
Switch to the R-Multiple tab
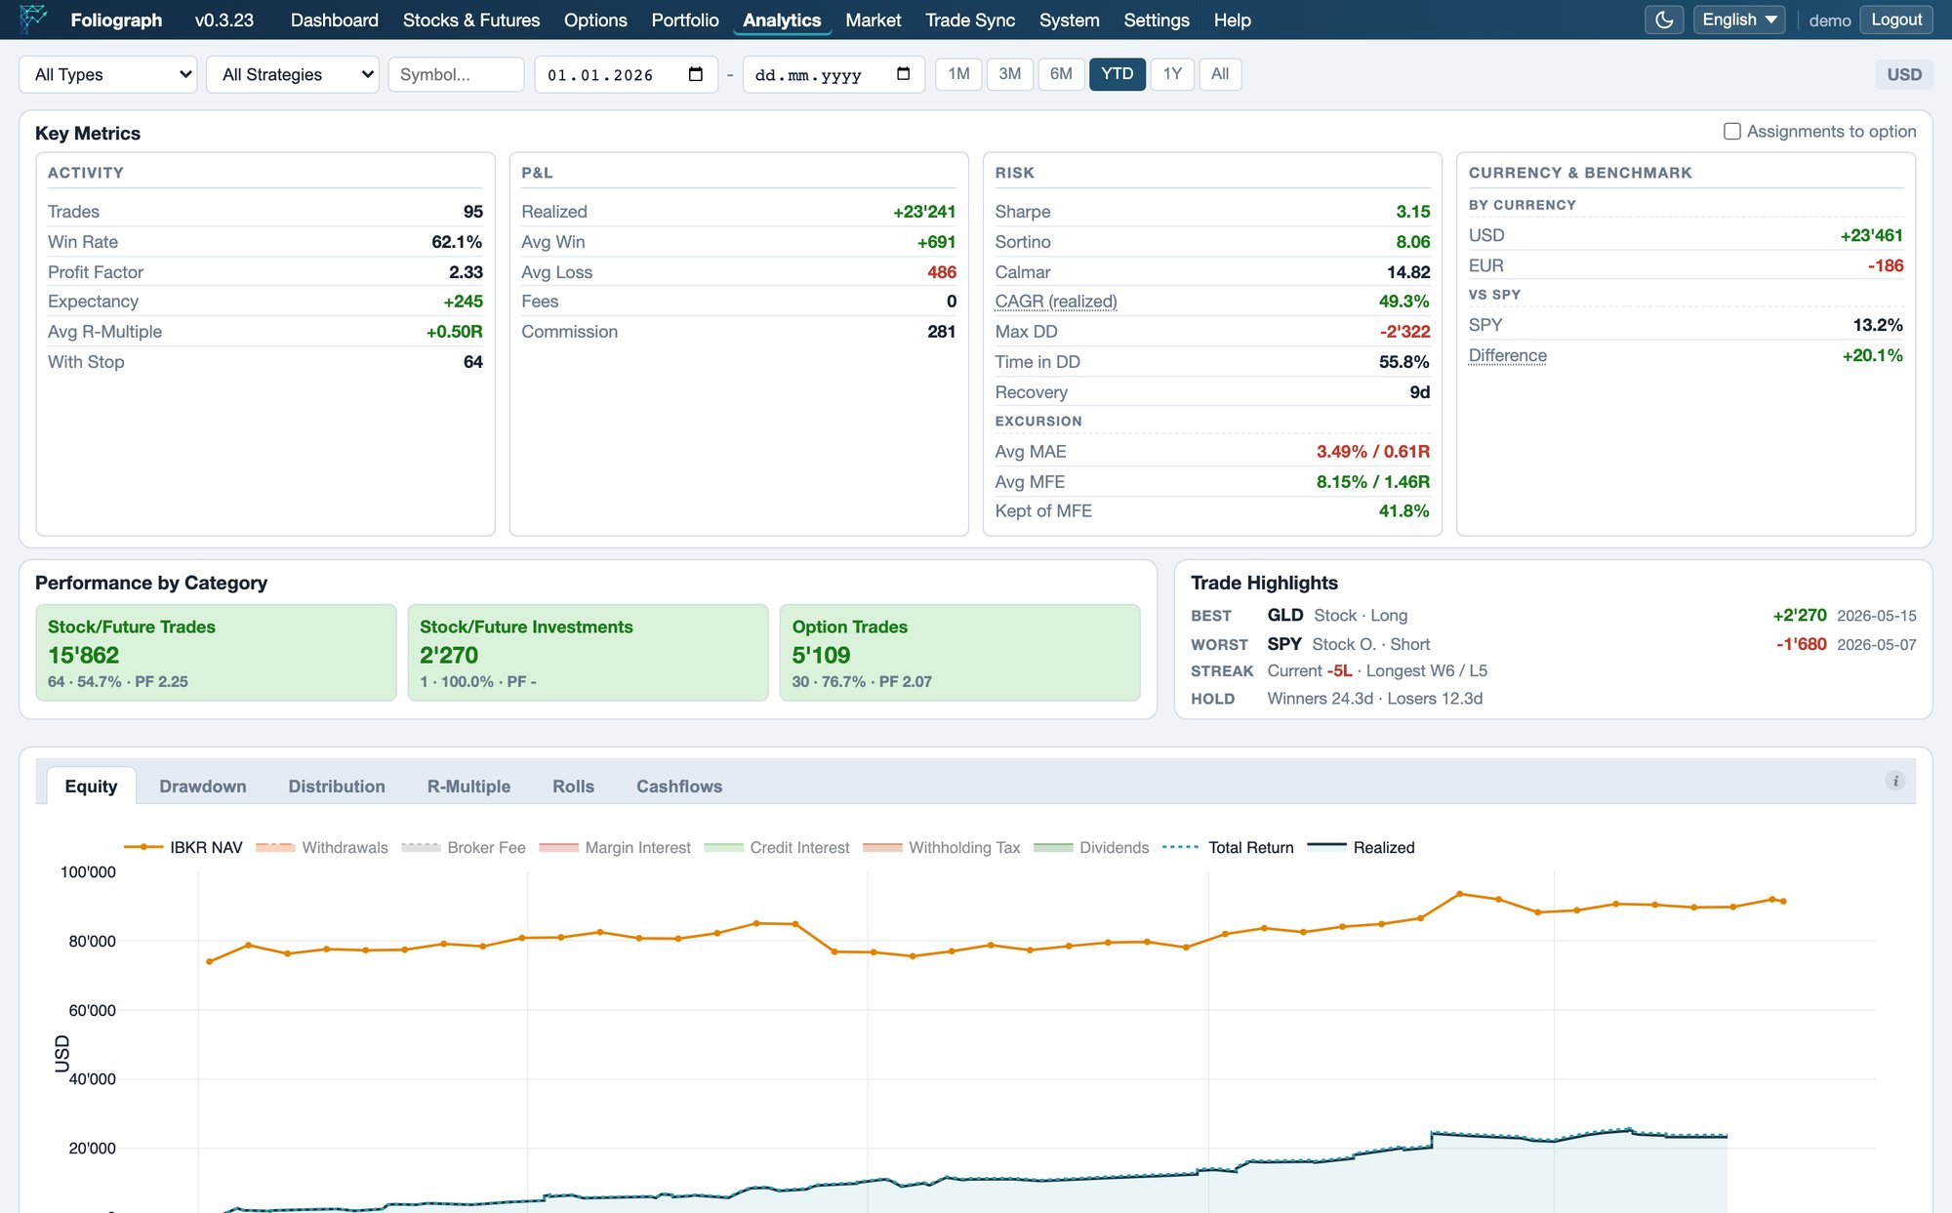pyautogui.click(x=468, y=786)
